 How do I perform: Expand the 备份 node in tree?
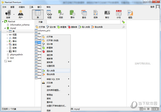pos(7,51)
